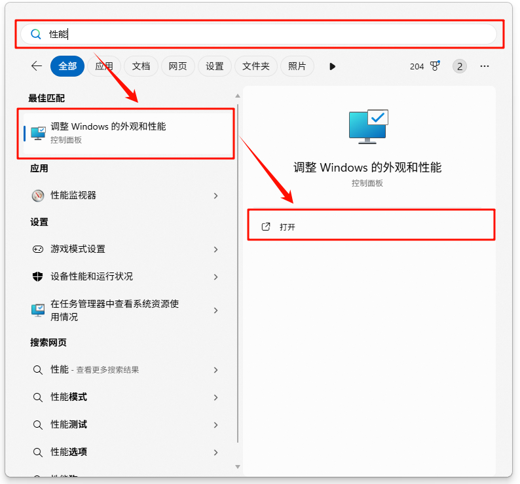Expand the 游戏模式设置 chevron arrow
Image resolution: width=520 pixels, height=484 pixels.
pos(215,250)
